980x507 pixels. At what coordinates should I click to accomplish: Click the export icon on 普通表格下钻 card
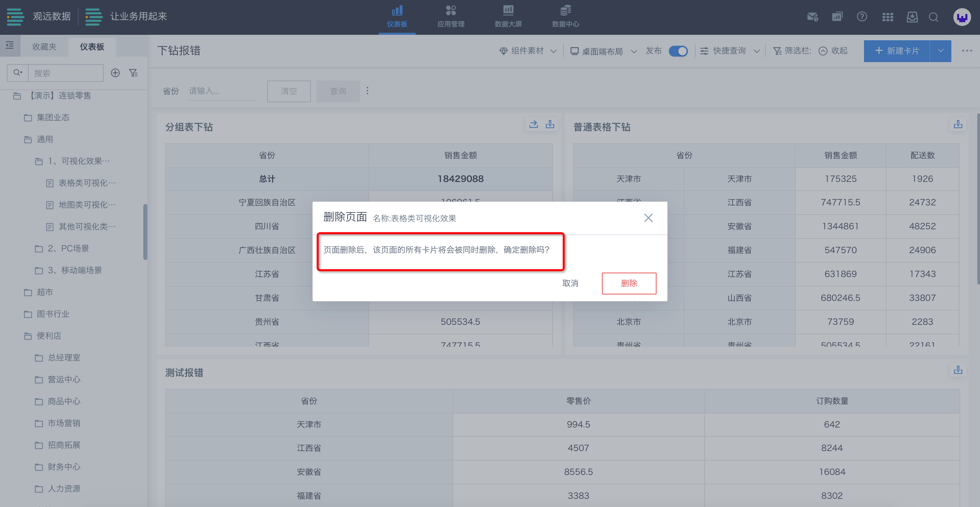pos(957,125)
